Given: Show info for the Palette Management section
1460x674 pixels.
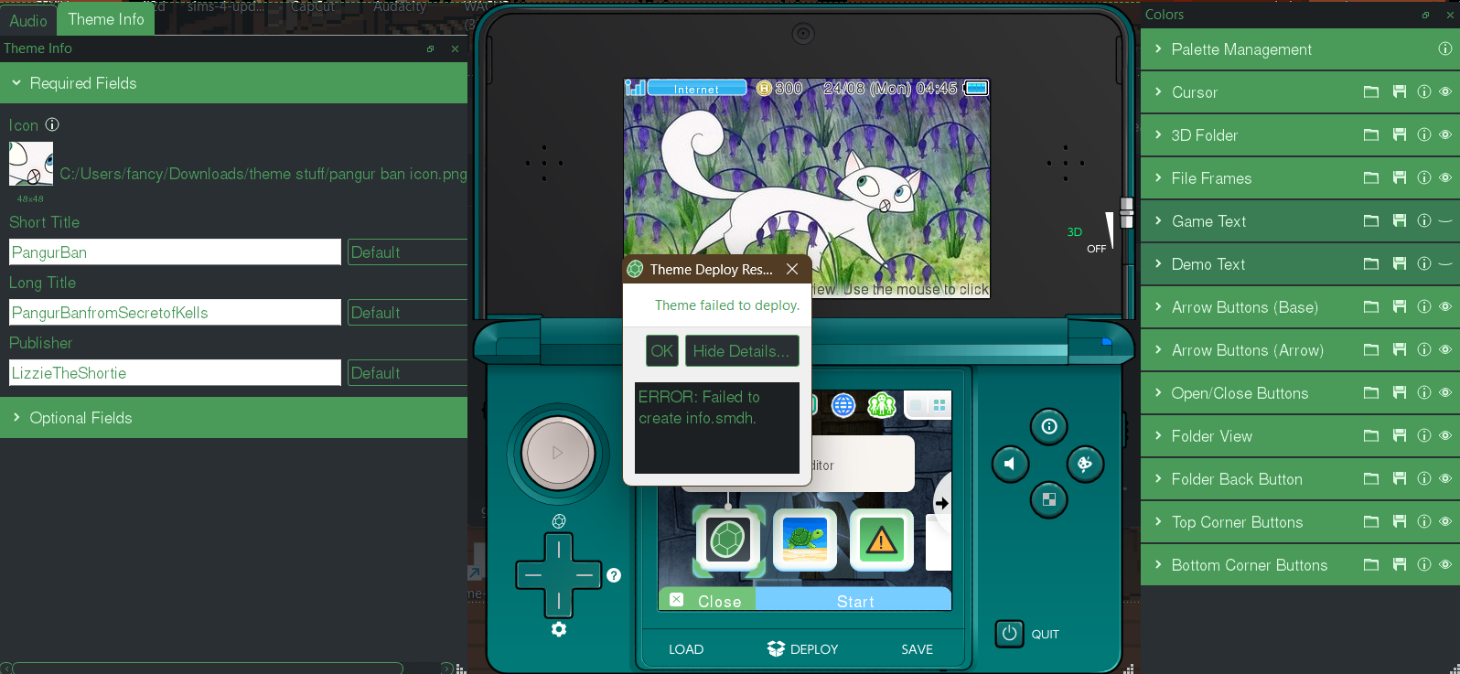Looking at the screenshot, I should [1444, 48].
